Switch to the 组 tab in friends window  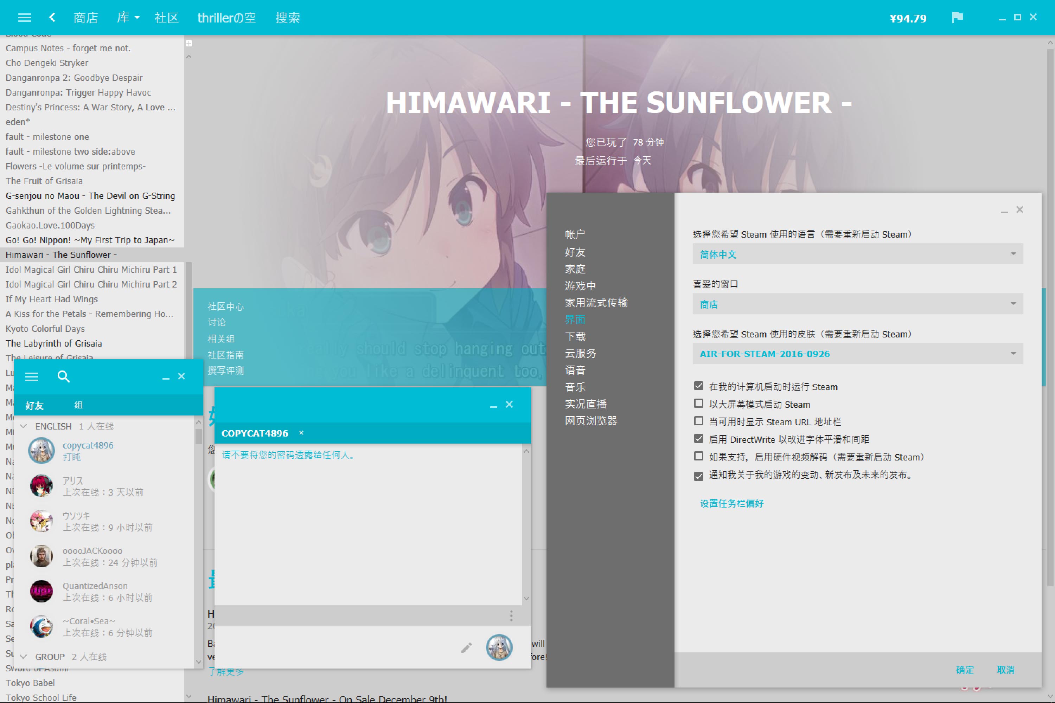click(78, 405)
